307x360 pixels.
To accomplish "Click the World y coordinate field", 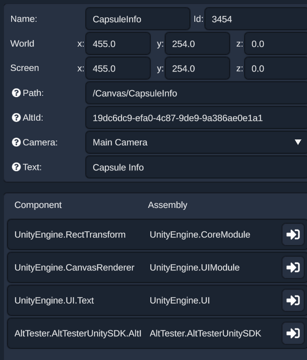I will pos(197,44).
